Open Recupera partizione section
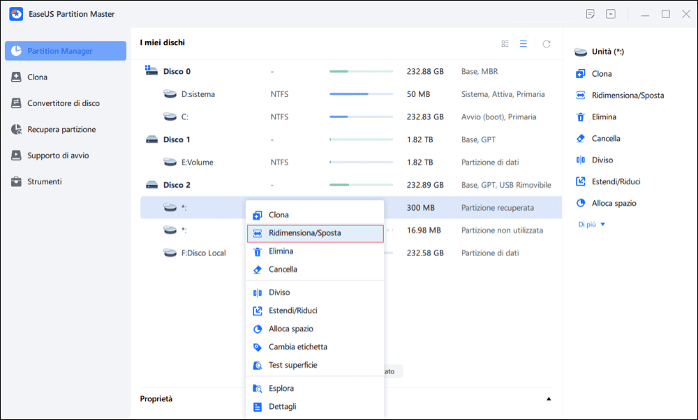698x420 pixels. tap(66, 130)
